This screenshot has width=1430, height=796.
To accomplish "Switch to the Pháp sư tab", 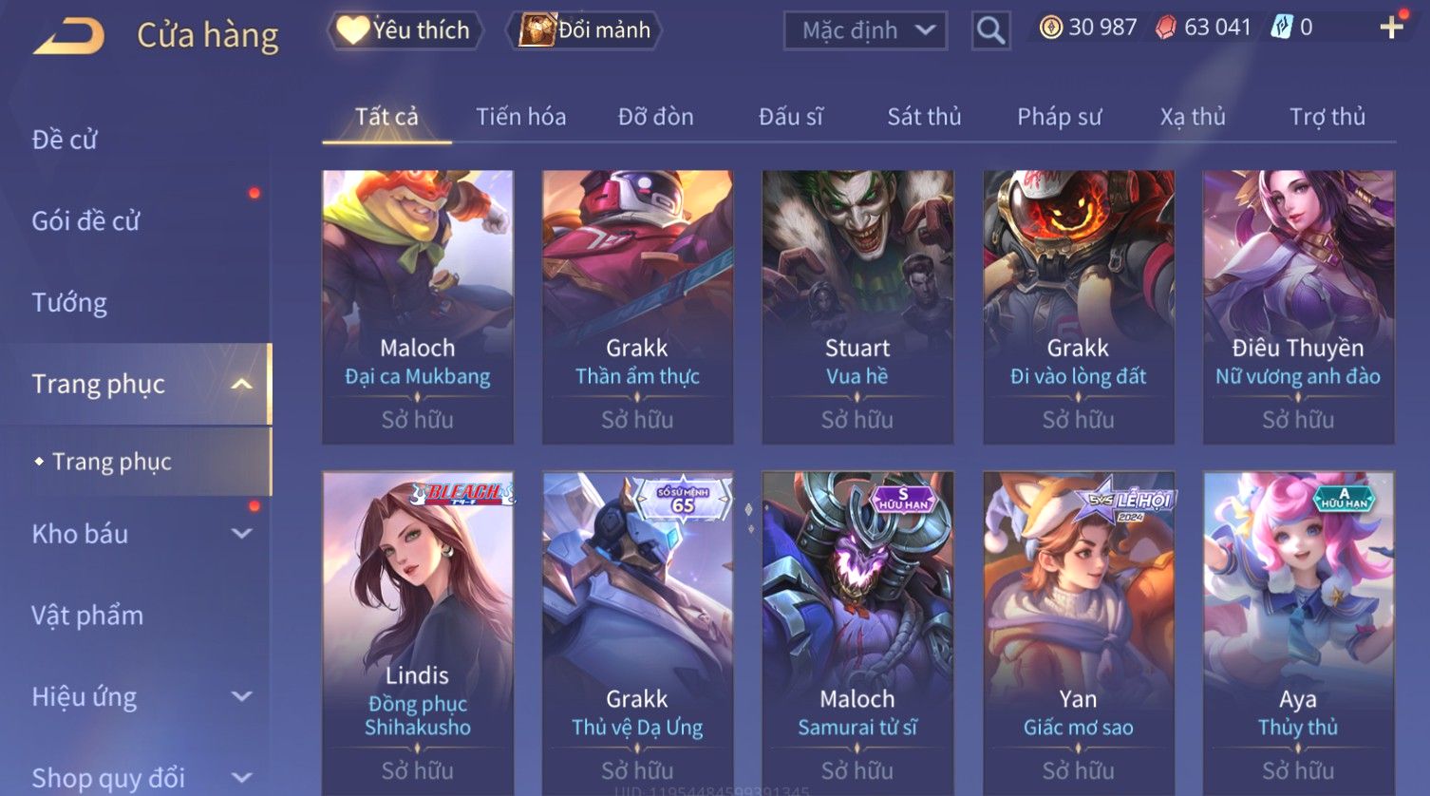I will (x=1059, y=117).
